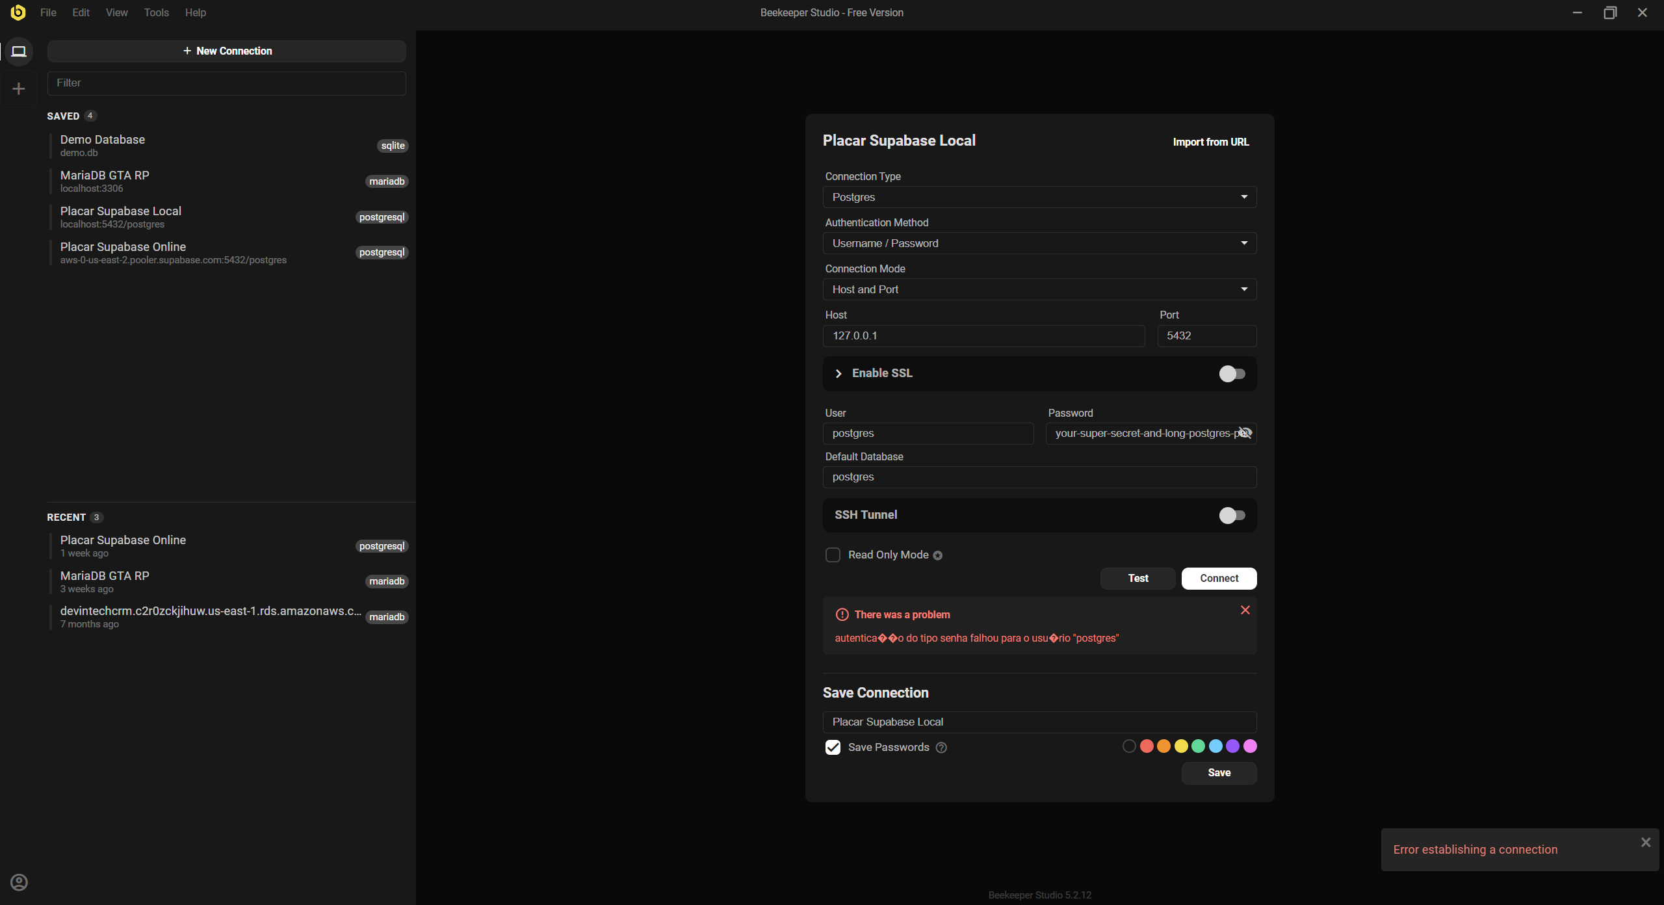This screenshot has width=1664, height=905.
Task: Open the account user icon at bottom left
Action: point(19,882)
